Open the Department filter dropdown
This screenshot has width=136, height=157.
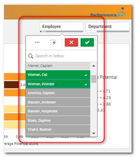coord(107,27)
